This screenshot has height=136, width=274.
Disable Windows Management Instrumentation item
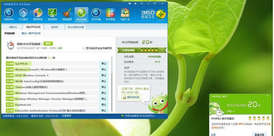coord(104,93)
